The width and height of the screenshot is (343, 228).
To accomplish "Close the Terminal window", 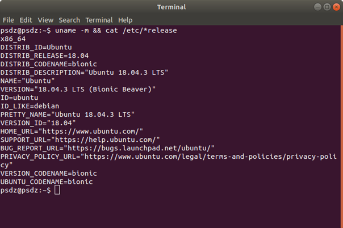I will [x=336, y=7].
